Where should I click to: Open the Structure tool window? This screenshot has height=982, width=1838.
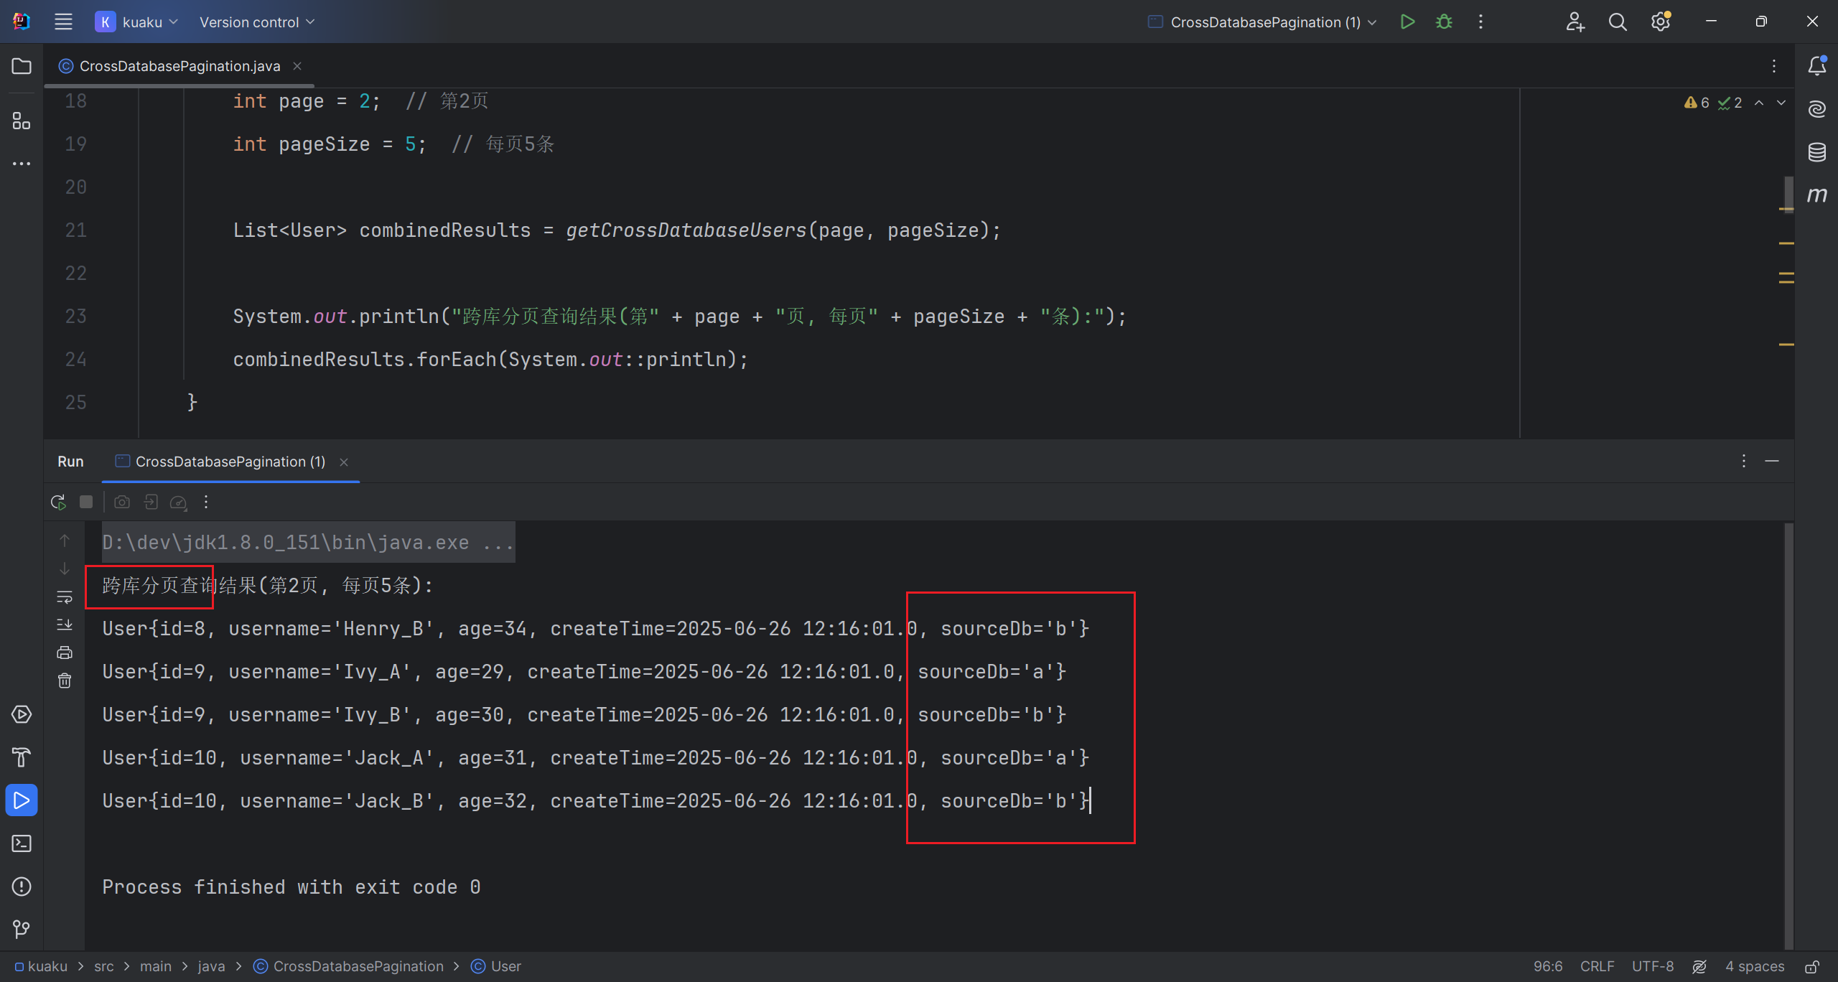[x=22, y=121]
